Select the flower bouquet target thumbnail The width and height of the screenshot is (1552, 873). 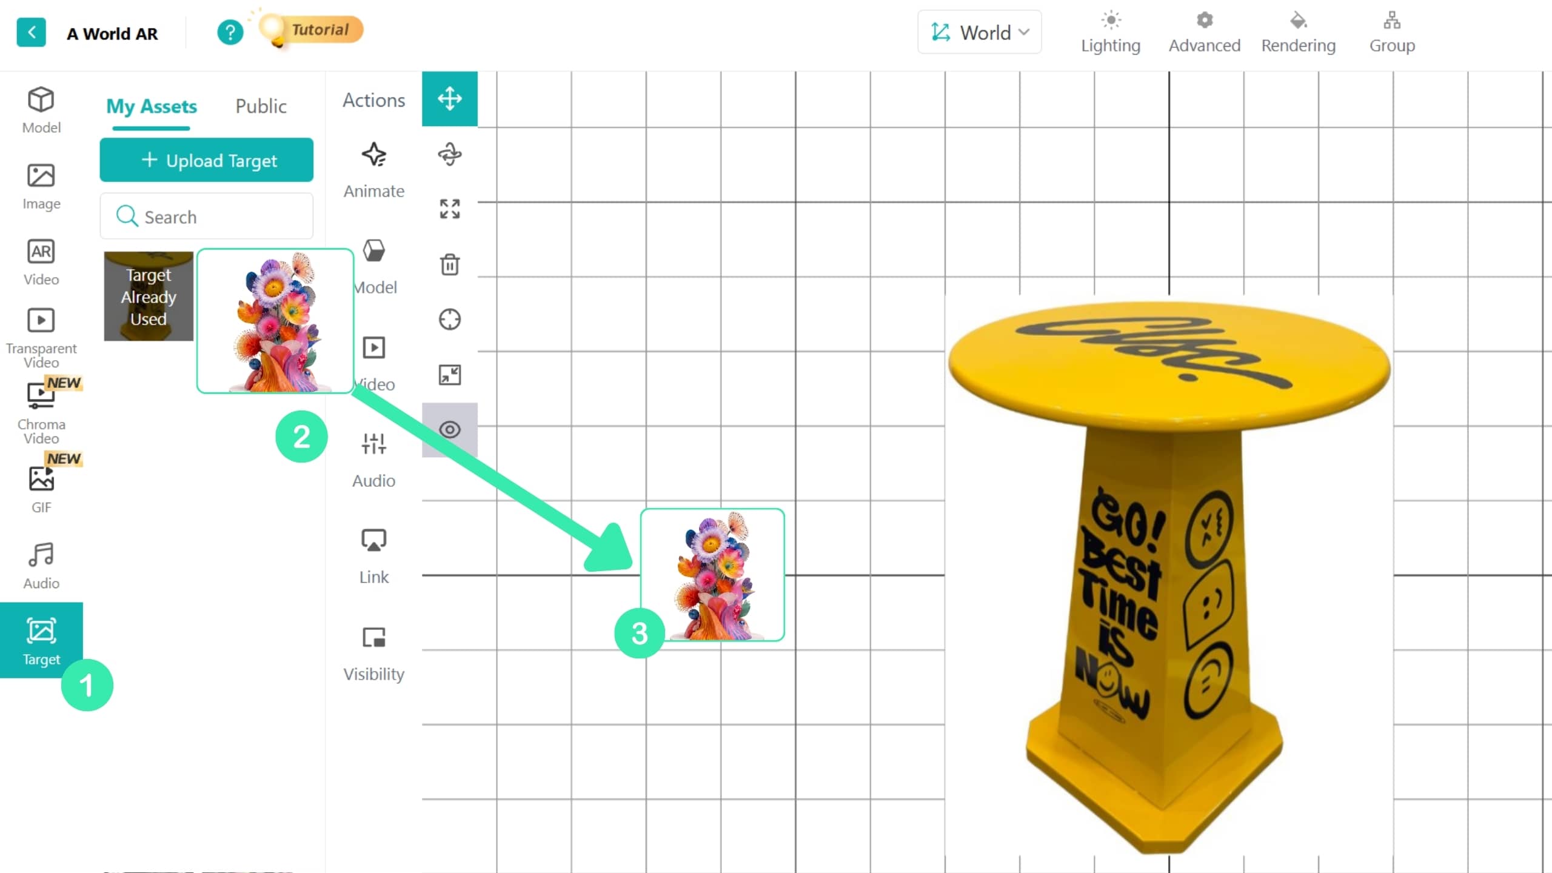tap(275, 321)
